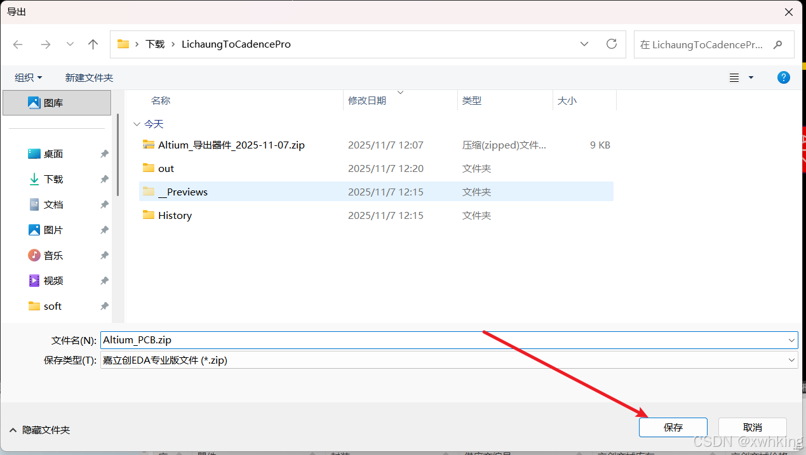This screenshot has height=455, width=806.
Task: Open recent locations chevron next to forward arrow
Action: pyautogui.click(x=70, y=44)
